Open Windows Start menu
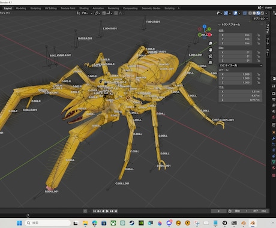Viewport: 276px width, 228px height. coord(19,223)
